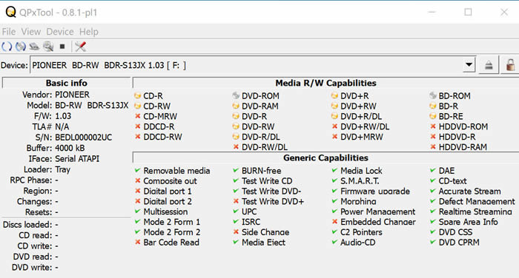The image size is (519, 278).
Task: Click the grey drive device info icon
Action: pyautogui.click(x=34, y=47)
